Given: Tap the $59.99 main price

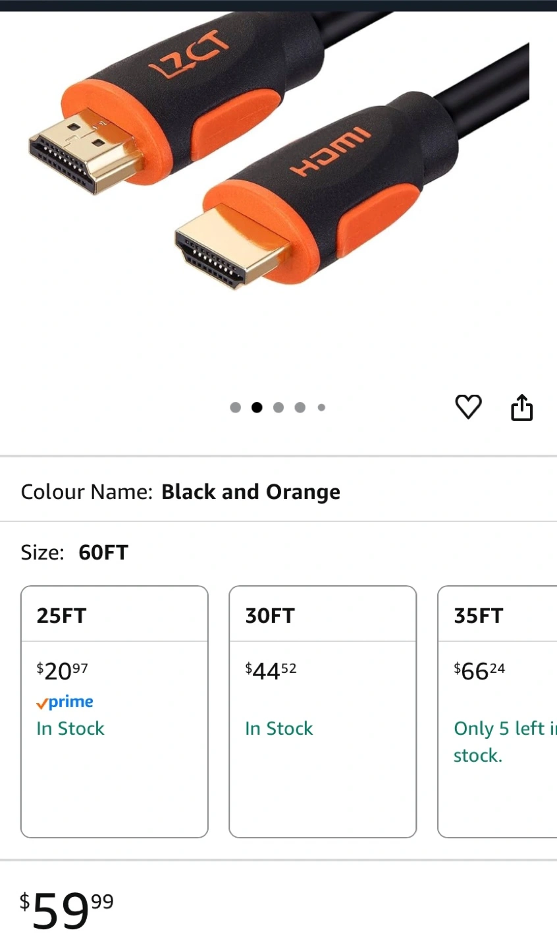Looking at the screenshot, I should 66,910.
